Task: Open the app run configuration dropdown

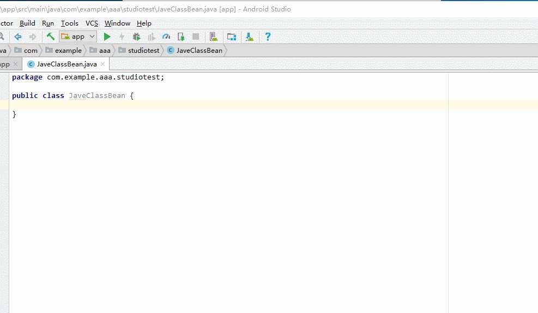Action: click(78, 36)
